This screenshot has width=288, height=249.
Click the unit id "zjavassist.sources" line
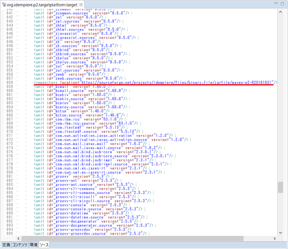(x=85, y=38)
